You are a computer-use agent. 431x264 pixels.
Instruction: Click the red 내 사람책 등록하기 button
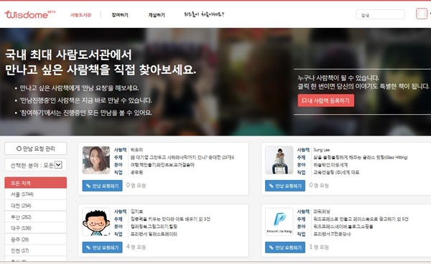(x=325, y=100)
